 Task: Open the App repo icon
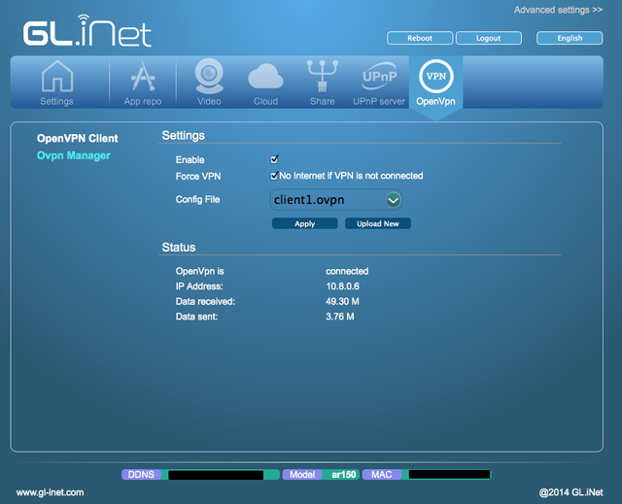pos(143,77)
